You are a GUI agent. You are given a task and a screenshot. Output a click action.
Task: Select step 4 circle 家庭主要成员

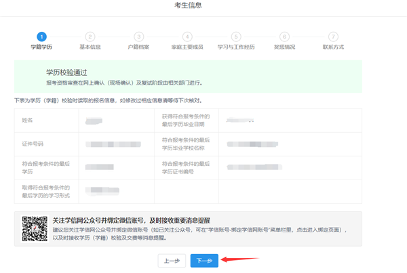pyautogui.click(x=187, y=37)
